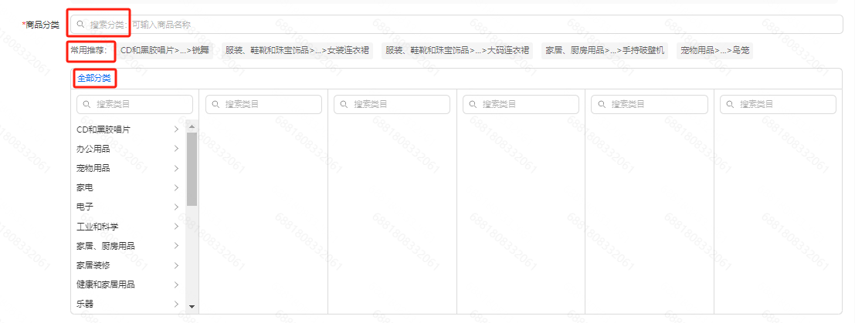Open the 家电 category
Image resolution: width=855 pixels, height=323 pixels.
85,187
